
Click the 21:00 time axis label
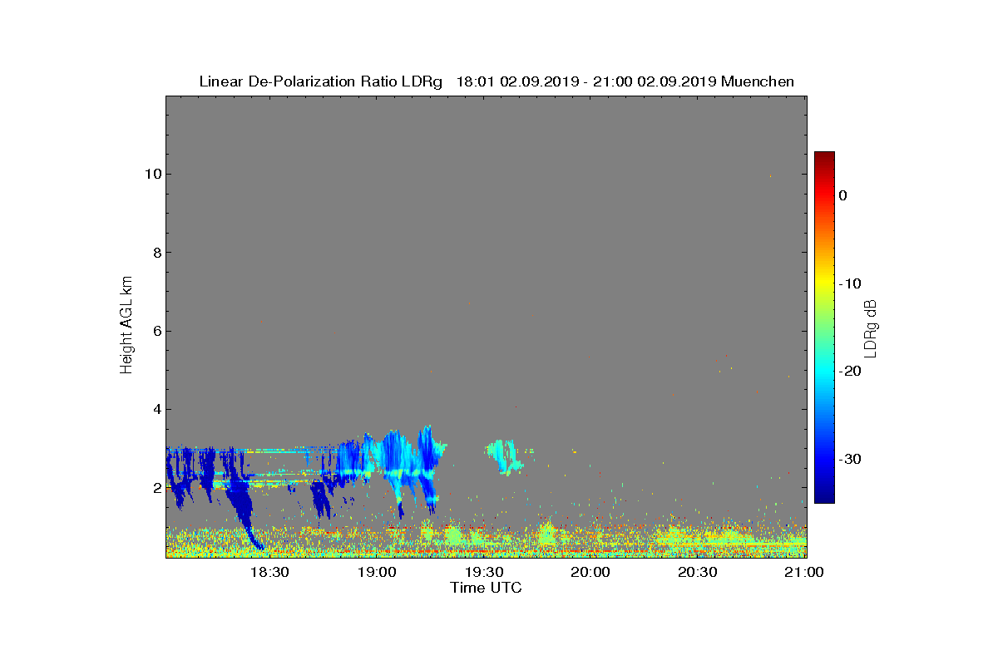806,573
